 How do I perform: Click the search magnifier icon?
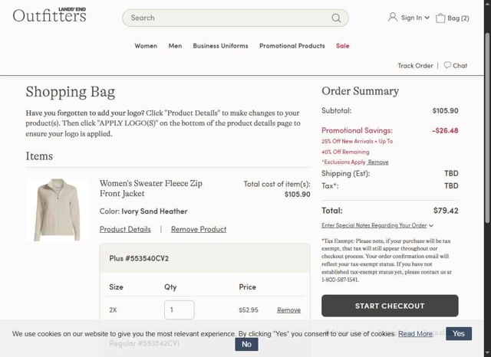(x=336, y=18)
